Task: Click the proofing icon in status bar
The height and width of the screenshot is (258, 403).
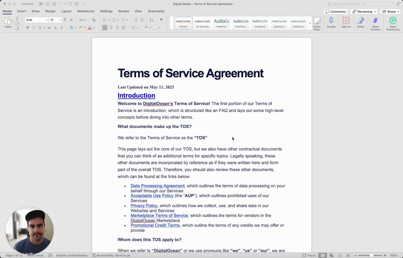Action: click(50, 255)
